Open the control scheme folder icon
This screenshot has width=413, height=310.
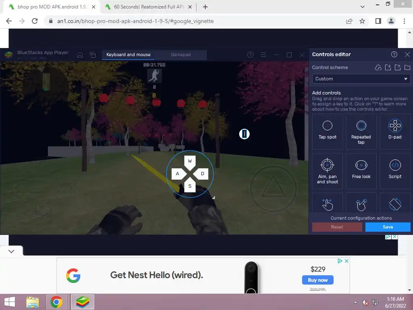pos(407,67)
